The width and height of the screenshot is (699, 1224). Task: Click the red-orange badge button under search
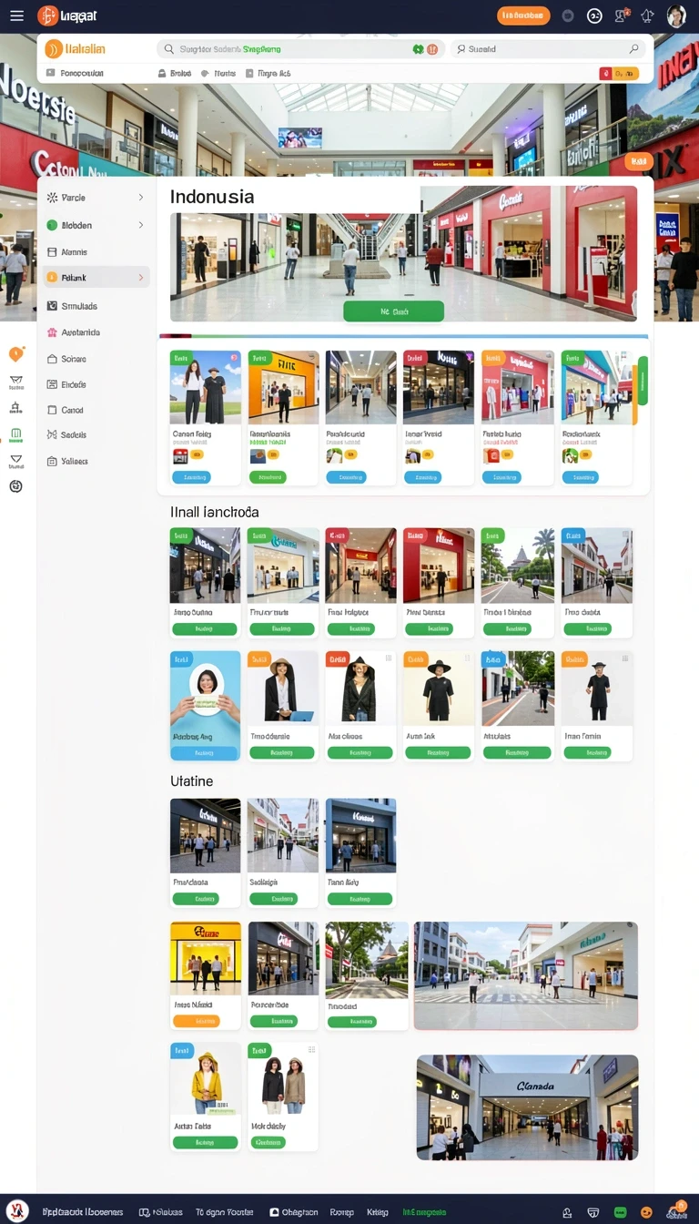pos(619,74)
